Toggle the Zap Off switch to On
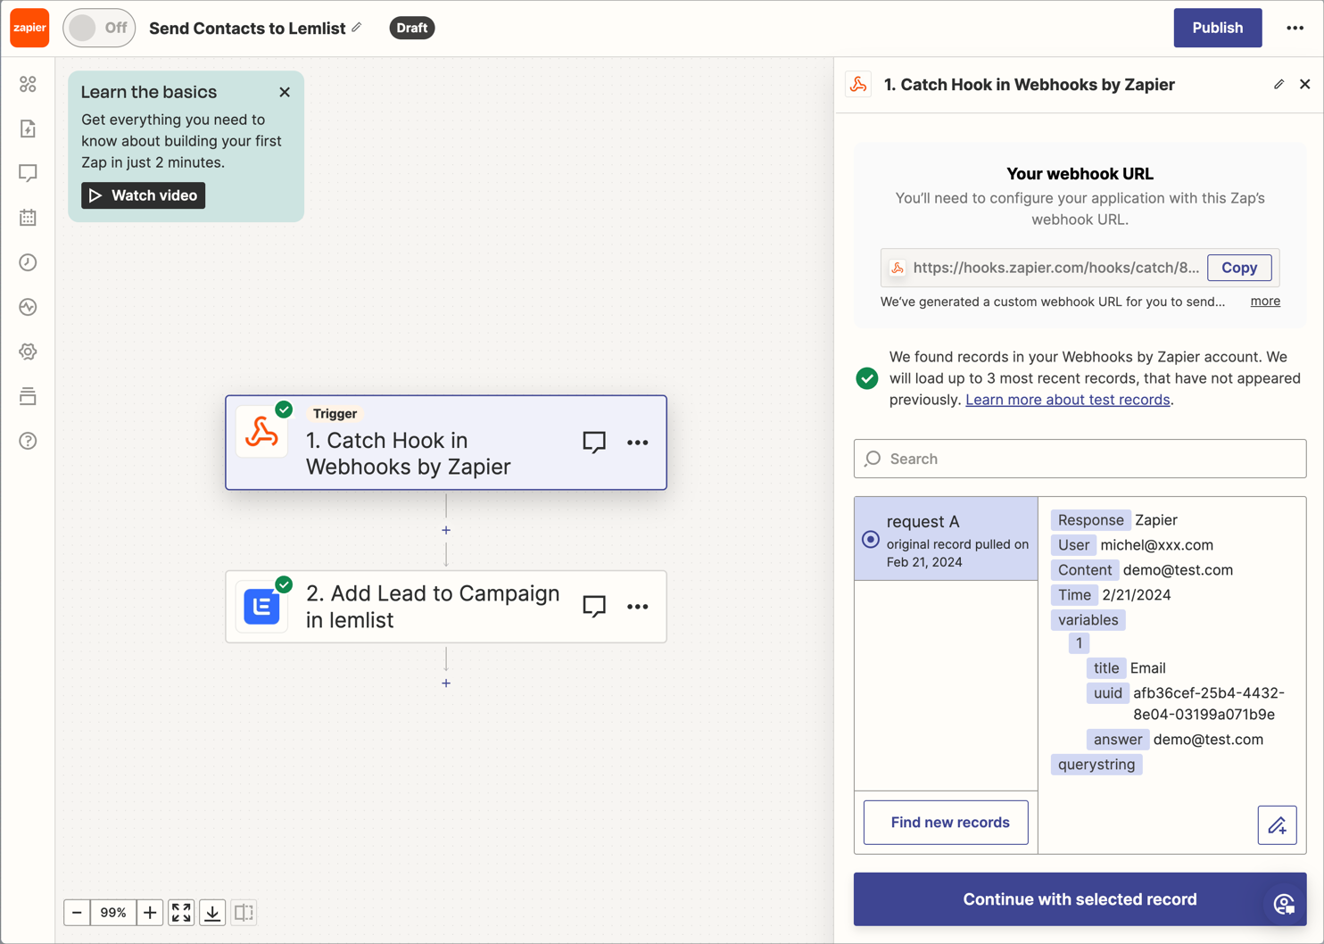This screenshot has height=944, width=1324. [x=98, y=28]
